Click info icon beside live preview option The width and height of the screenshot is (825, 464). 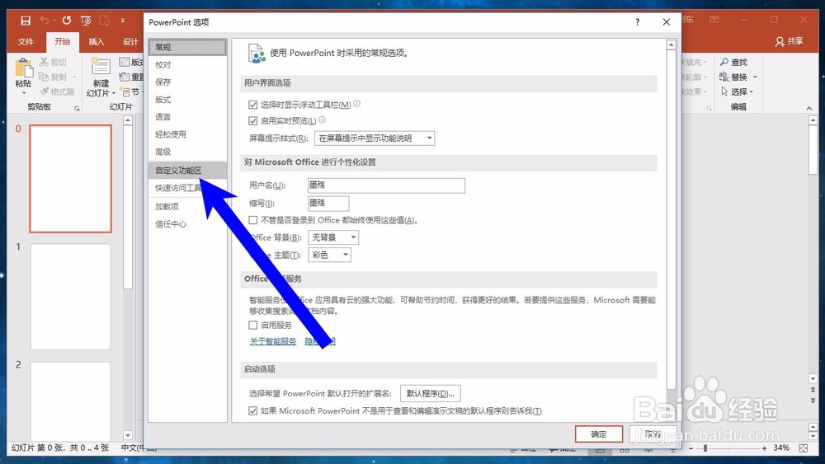click(322, 120)
